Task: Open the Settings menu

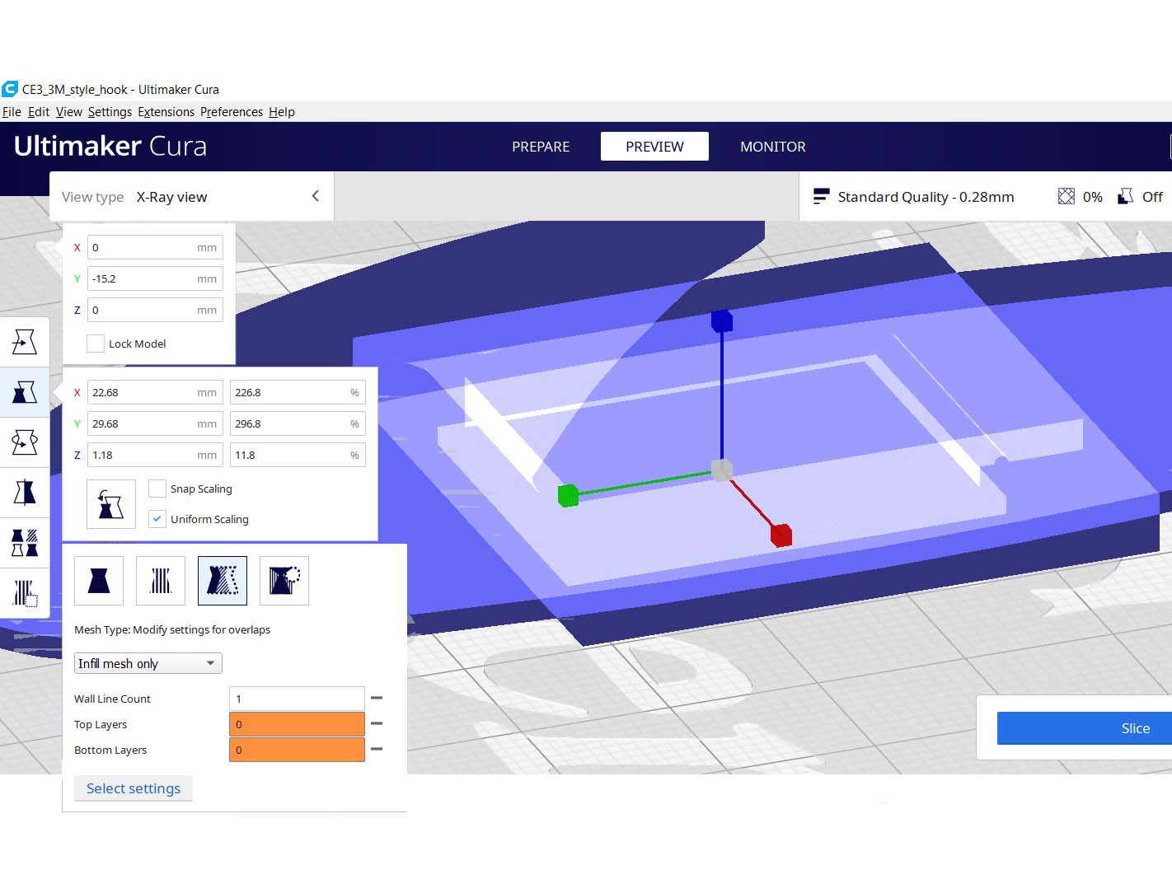Action: coord(110,112)
